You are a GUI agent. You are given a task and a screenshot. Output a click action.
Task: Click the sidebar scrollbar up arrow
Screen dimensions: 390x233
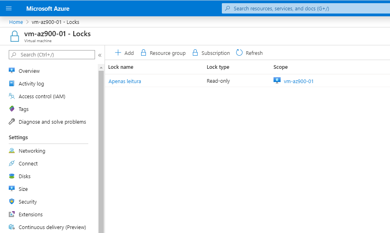(x=101, y=67)
